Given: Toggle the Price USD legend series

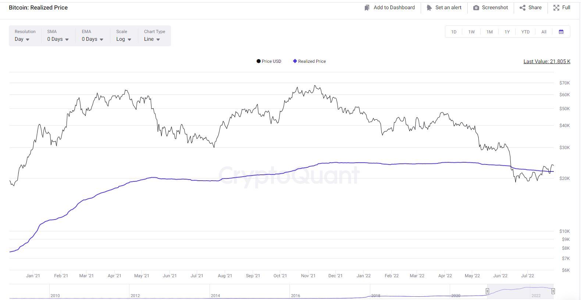Looking at the screenshot, I should click(x=269, y=61).
